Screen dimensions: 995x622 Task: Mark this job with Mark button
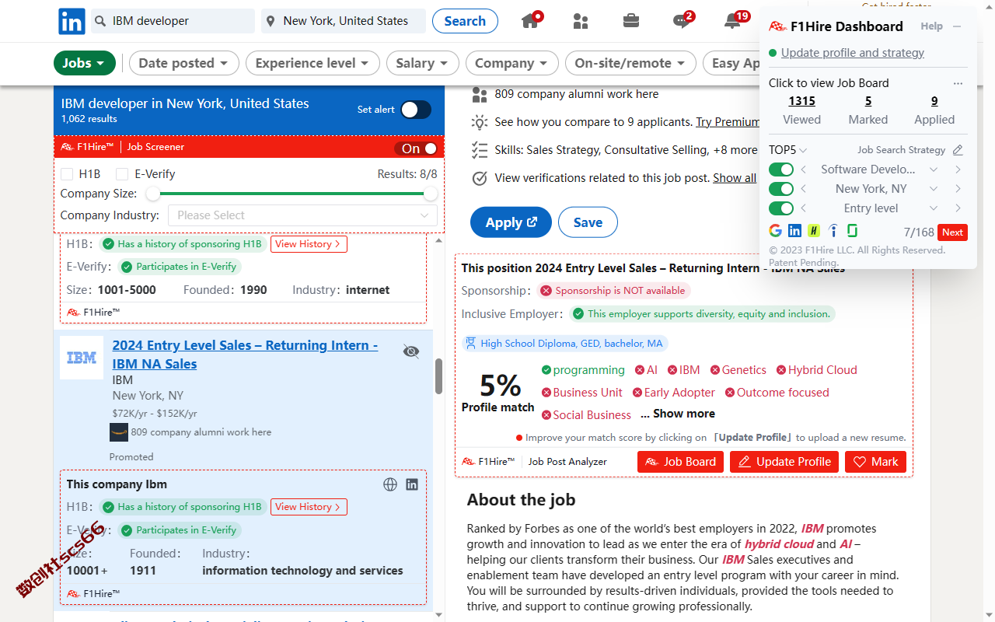[876, 462]
